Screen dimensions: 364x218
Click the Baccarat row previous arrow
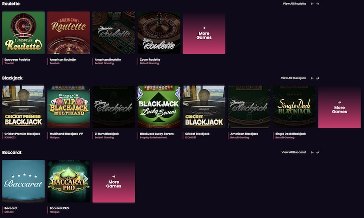click(312, 152)
